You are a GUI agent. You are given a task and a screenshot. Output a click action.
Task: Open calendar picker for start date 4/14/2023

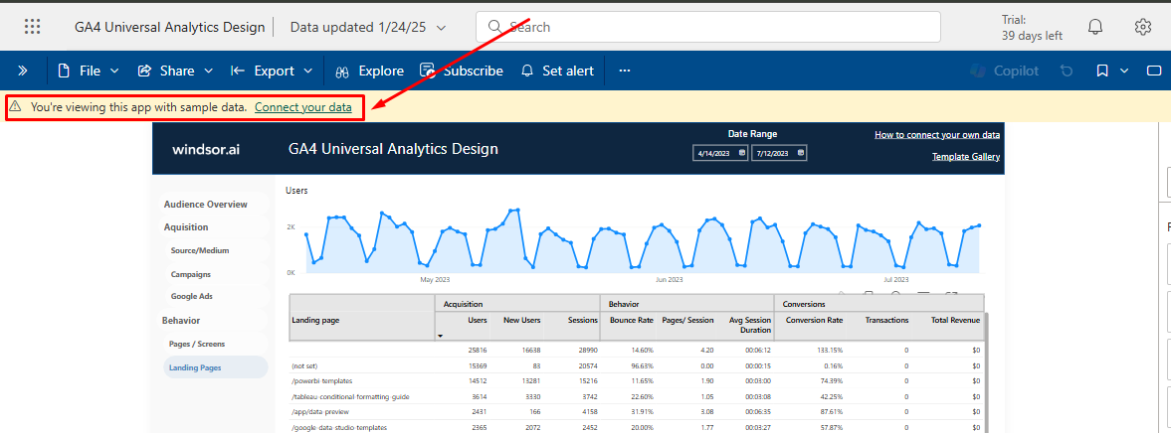pyautogui.click(x=741, y=153)
